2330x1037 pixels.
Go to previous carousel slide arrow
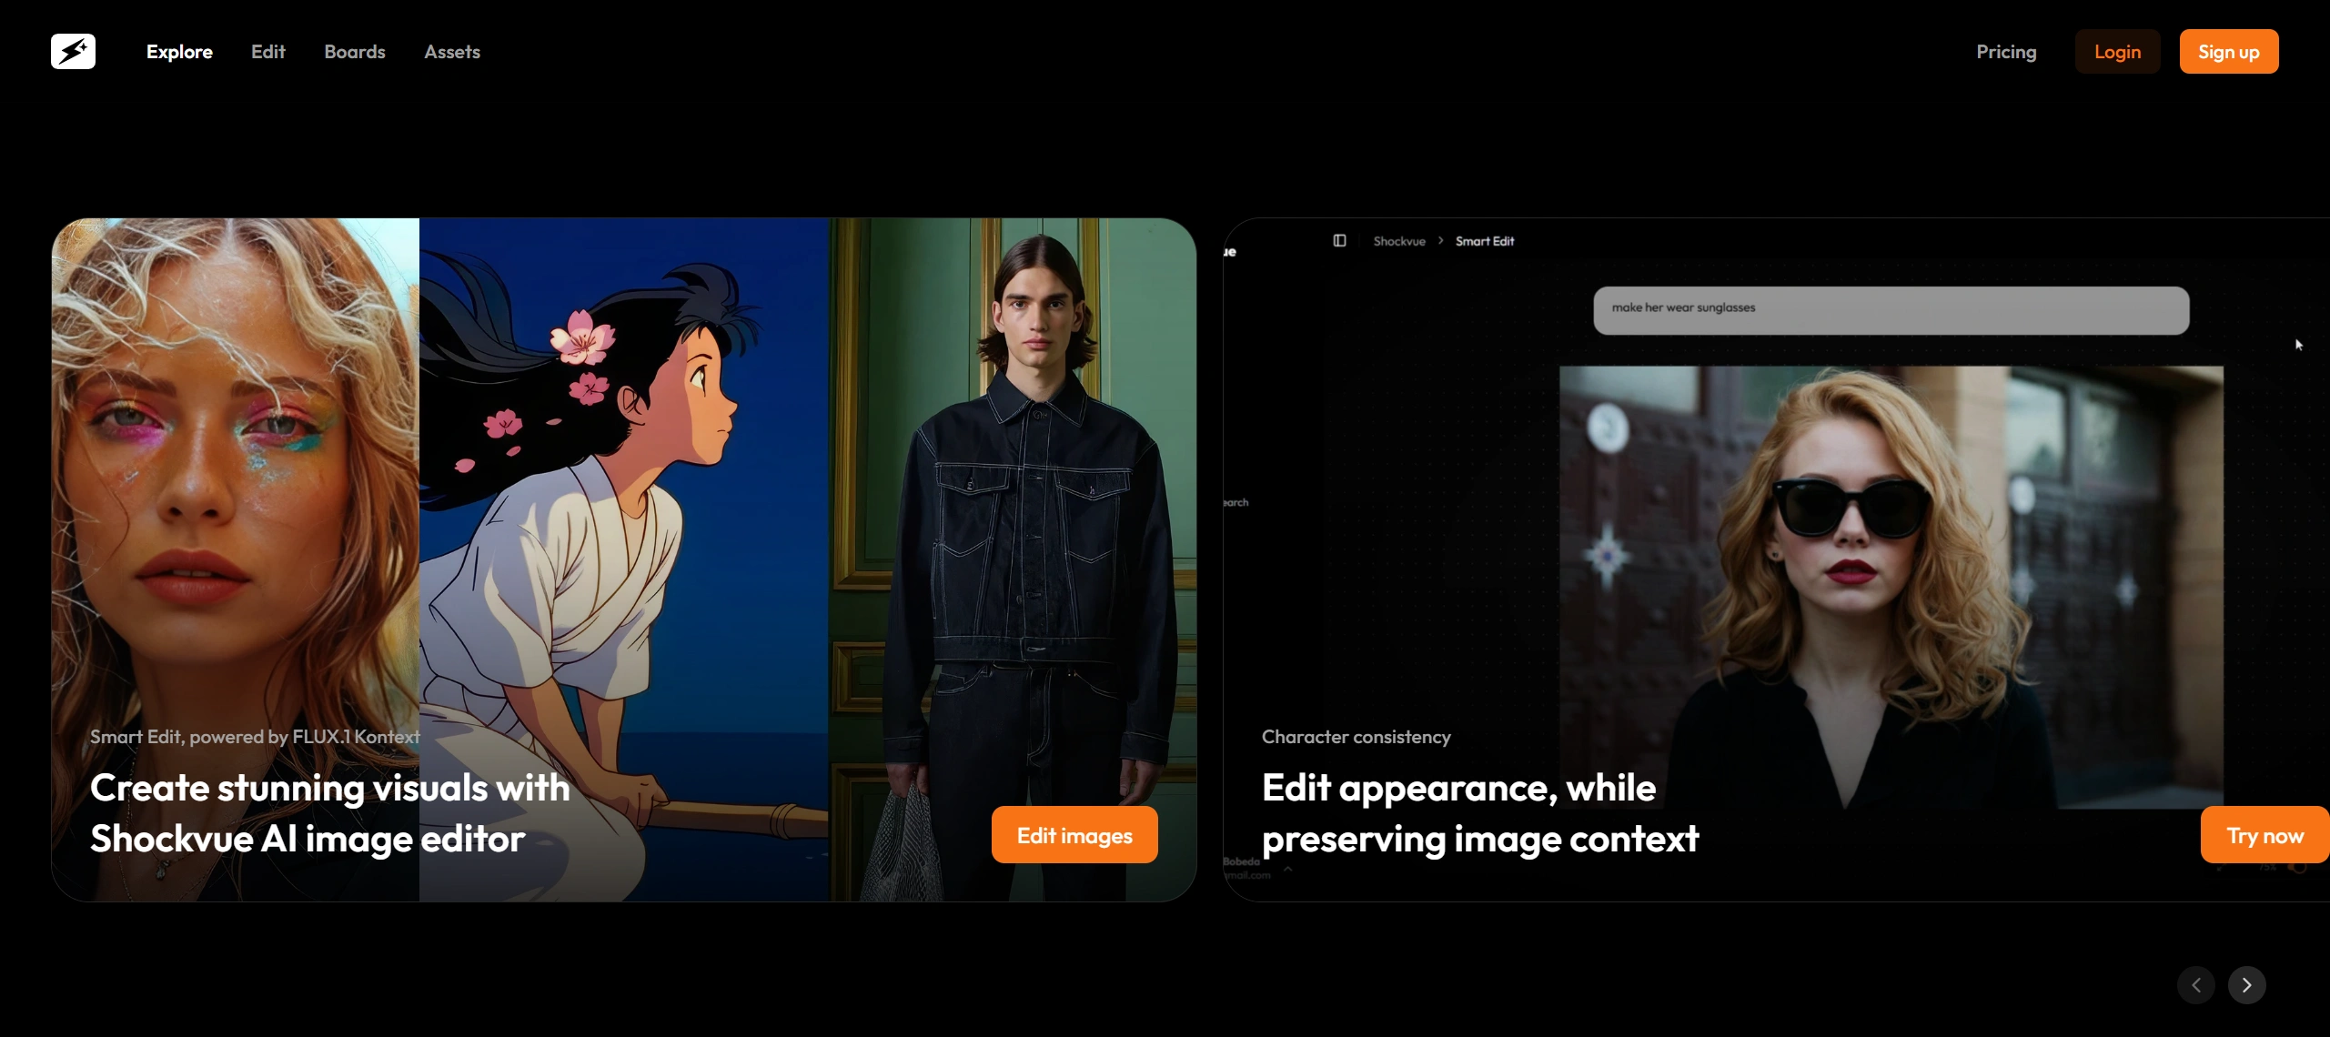click(2195, 985)
